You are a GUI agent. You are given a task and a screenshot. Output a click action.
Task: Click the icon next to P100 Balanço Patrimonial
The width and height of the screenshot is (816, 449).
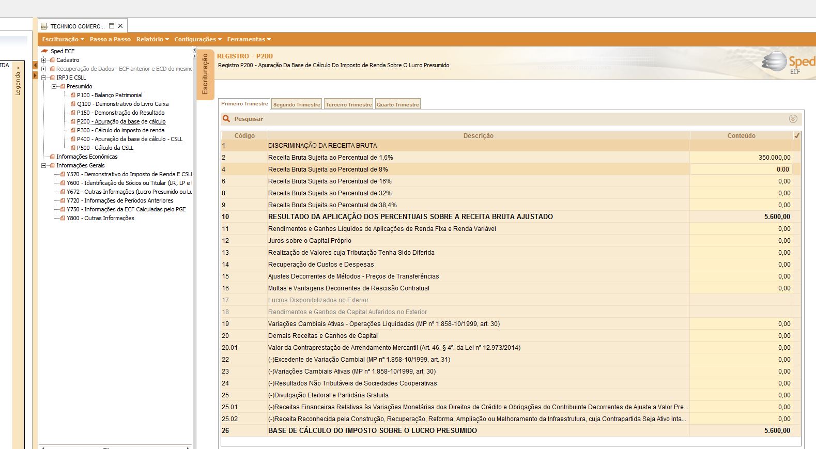click(73, 95)
